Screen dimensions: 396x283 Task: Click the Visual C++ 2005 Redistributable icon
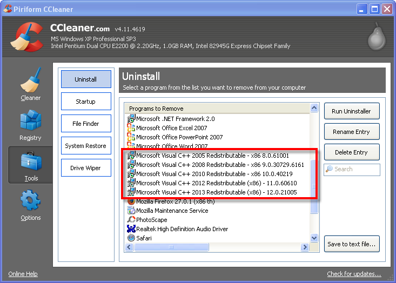tap(131, 155)
